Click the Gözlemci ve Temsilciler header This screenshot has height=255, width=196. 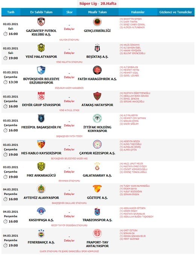click(176, 12)
